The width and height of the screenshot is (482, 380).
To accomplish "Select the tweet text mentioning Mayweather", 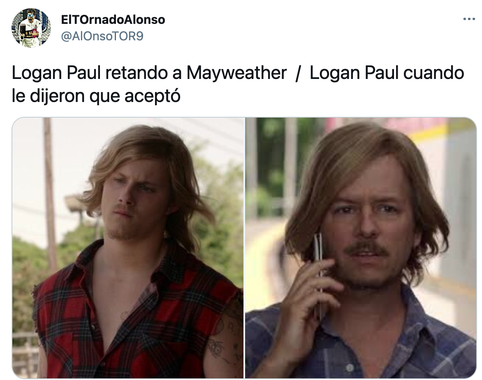I will [x=238, y=84].
